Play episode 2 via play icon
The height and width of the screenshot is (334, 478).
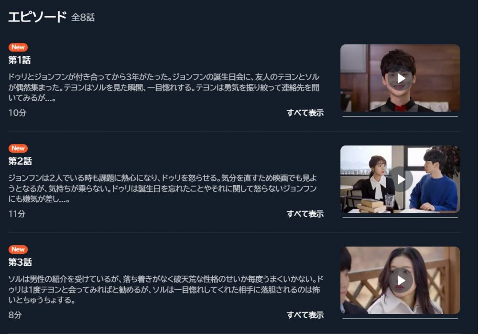point(401,179)
